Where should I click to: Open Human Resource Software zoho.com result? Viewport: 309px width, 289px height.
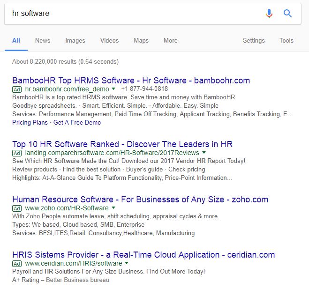pyautogui.click(x=140, y=200)
